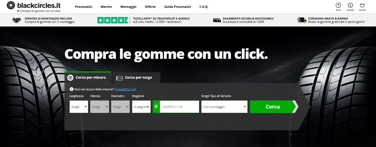Click the Ti aiutiamo noi link
The image size is (376, 147).
[125, 89]
